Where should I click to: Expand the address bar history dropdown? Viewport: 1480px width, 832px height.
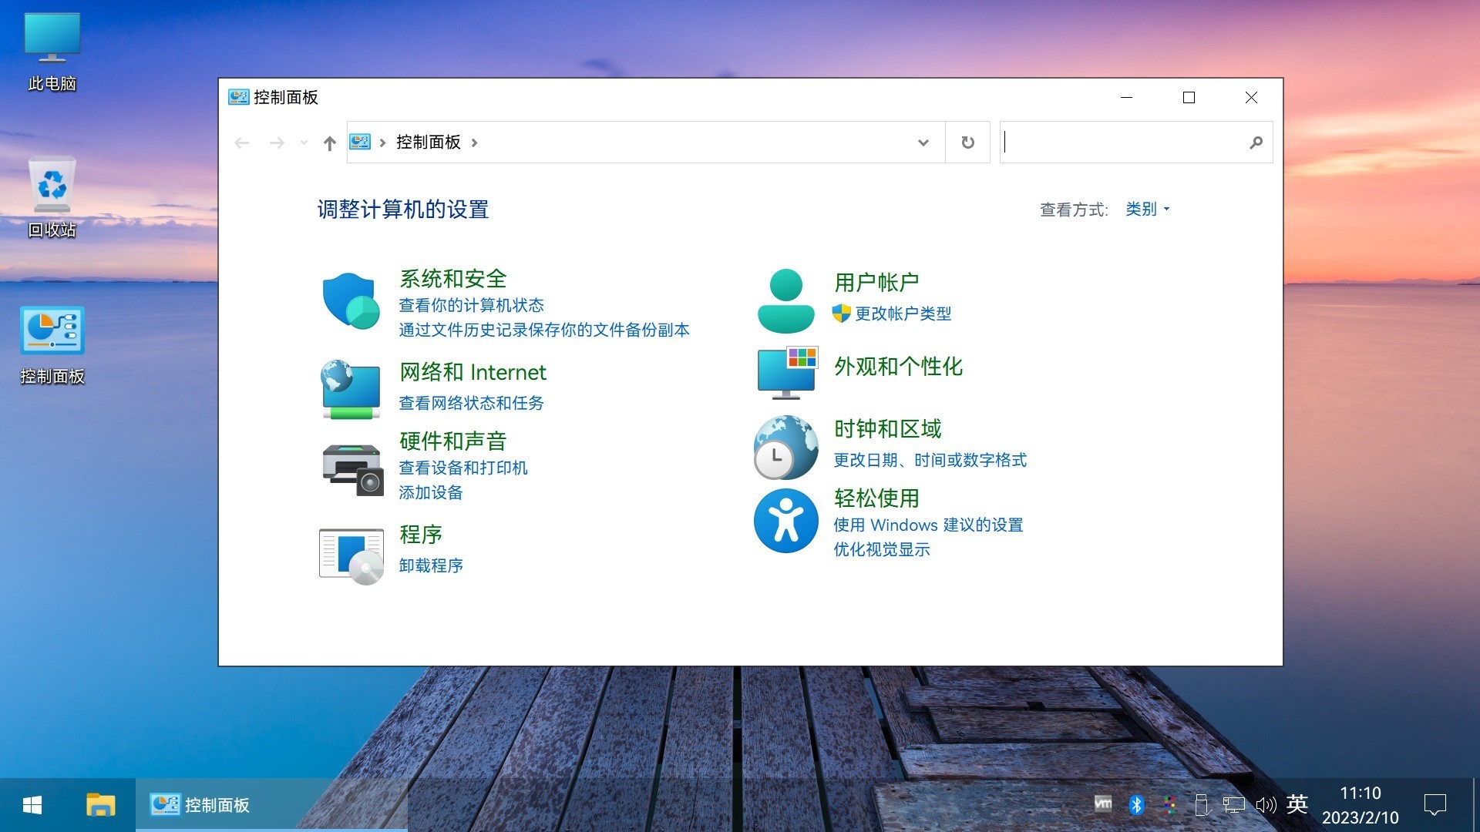pyautogui.click(x=923, y=143)
